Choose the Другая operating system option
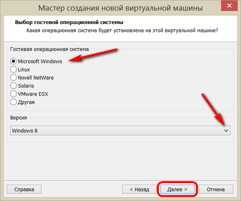The image size is (241, 201). tap(13, 102)
